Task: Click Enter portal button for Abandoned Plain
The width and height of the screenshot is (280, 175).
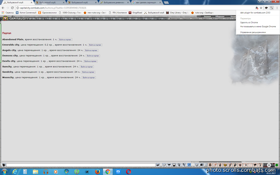Action: [65, 40]
